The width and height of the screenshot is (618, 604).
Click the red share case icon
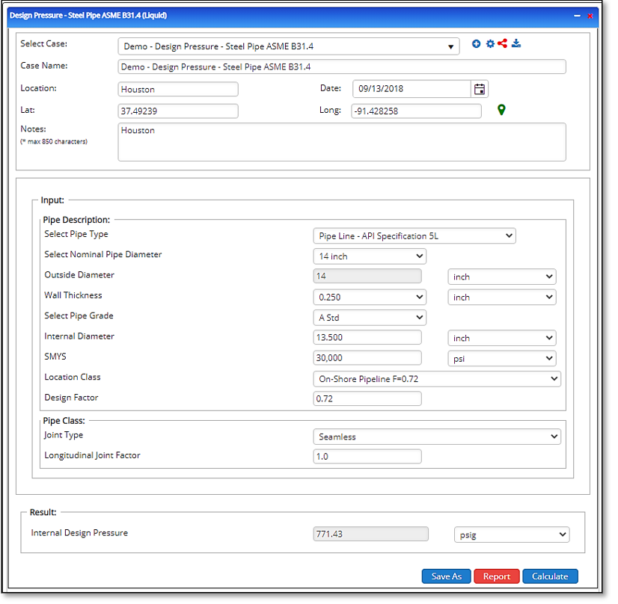[x=503, y=44]
